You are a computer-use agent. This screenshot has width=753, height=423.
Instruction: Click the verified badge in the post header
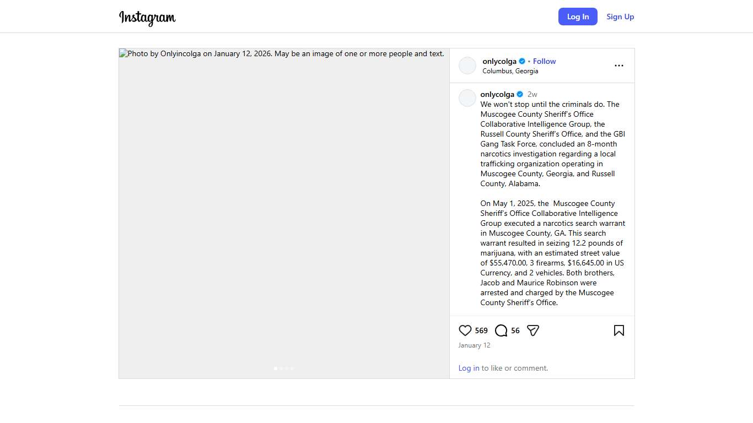pyautogui.click(x=522, y=62)
